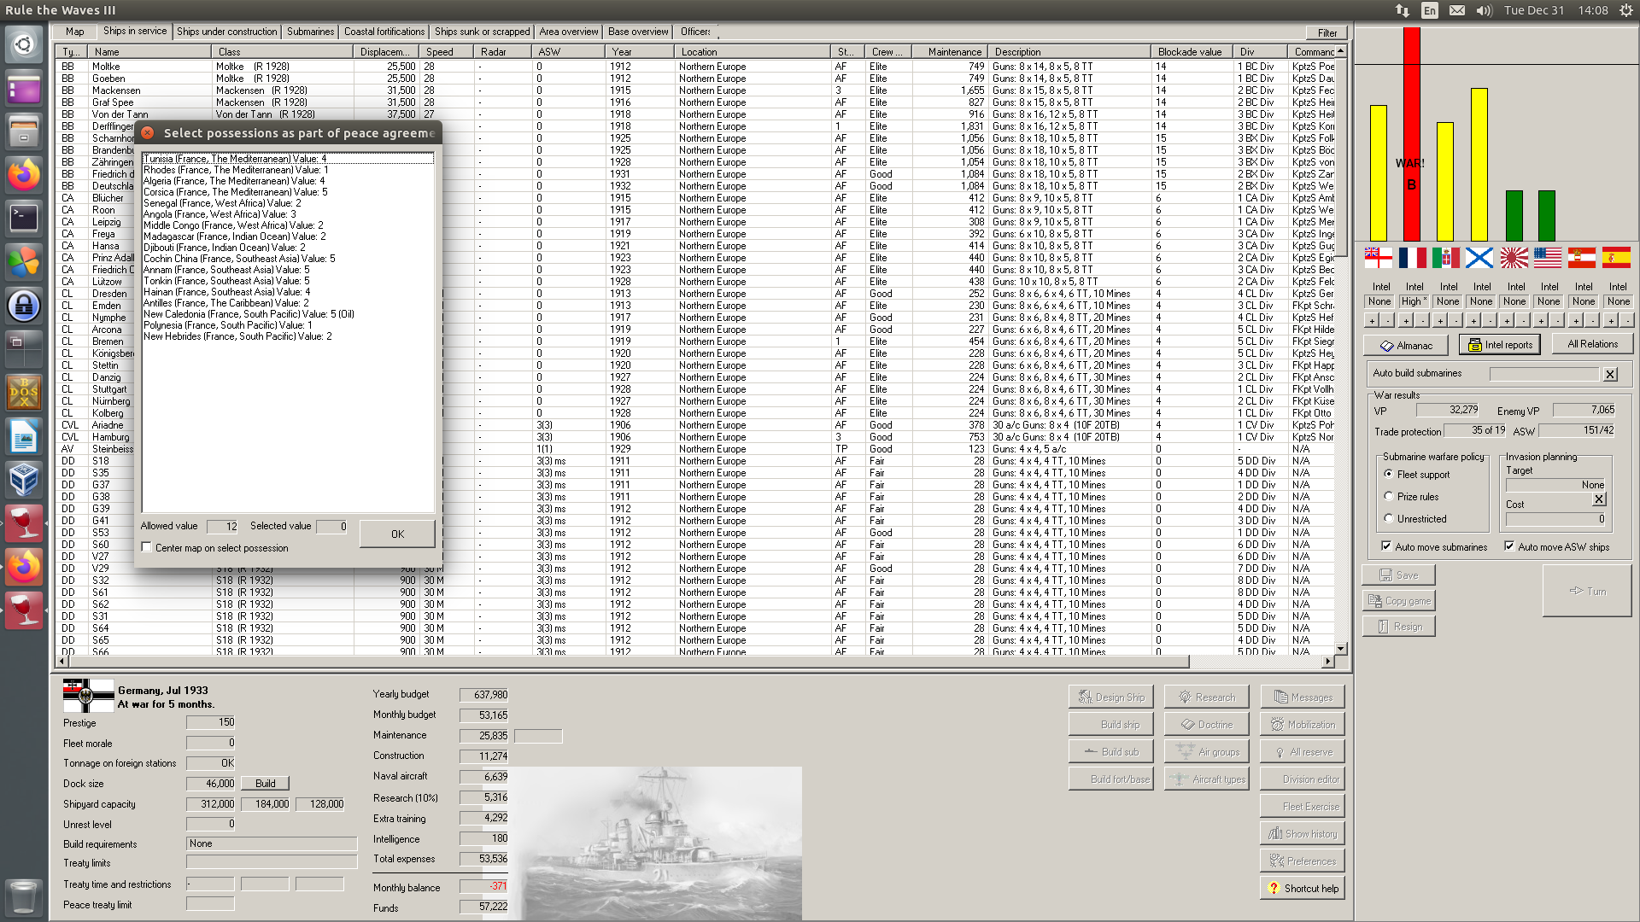This screenshot has height=922, width=1640.
Task: Switch to the Map tab
Action: [75, 32]
